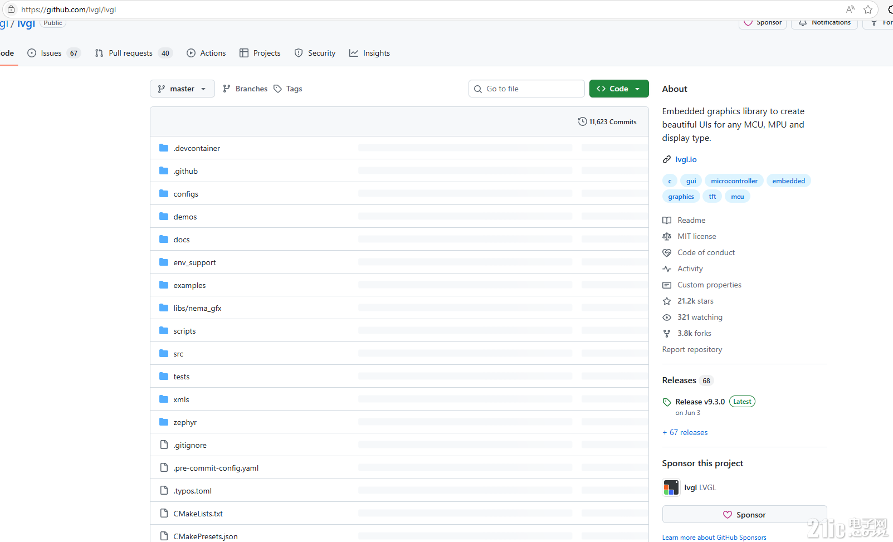Click the MIT license scale icon
The image size is (893, 542).
[x=667, y=236]
